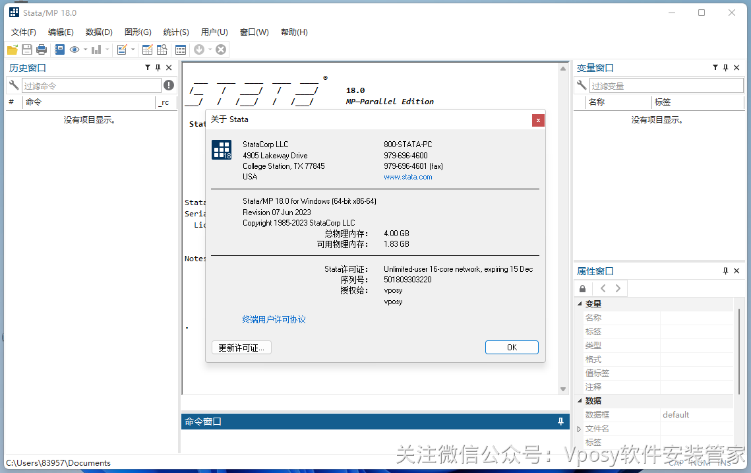
Task: Click the Open file folder icon
Action: 13,49
